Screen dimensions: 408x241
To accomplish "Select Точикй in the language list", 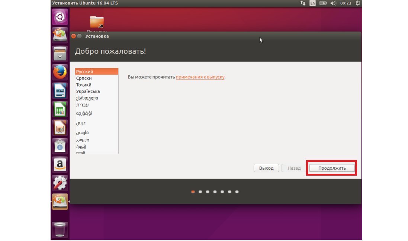I will (97, 85).
